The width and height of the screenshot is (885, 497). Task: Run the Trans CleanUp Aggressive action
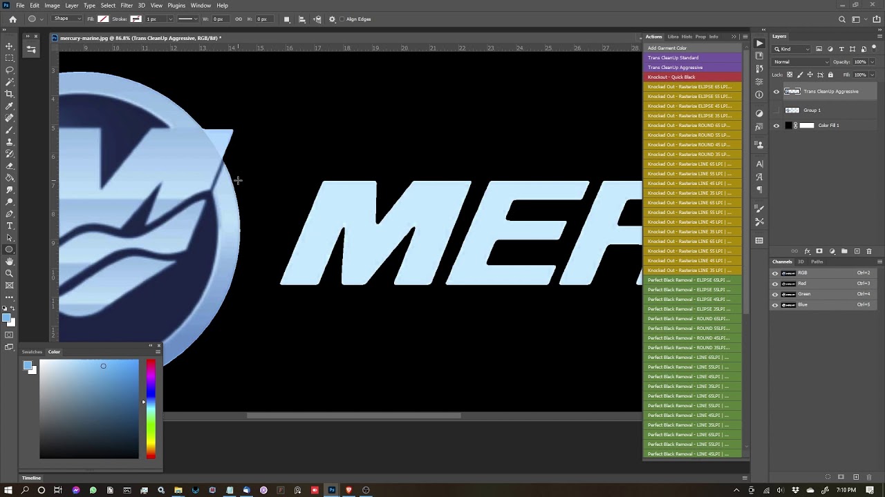(693, 68)
